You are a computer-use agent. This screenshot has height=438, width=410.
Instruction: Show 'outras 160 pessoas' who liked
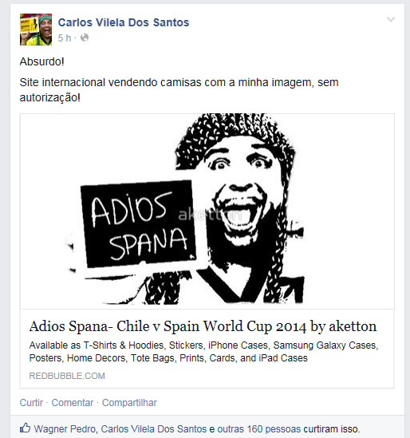259,428
